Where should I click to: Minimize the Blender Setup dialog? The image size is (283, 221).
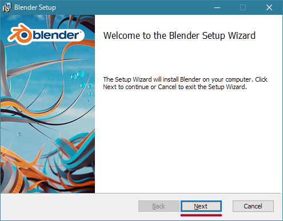[x=217, y=7]
